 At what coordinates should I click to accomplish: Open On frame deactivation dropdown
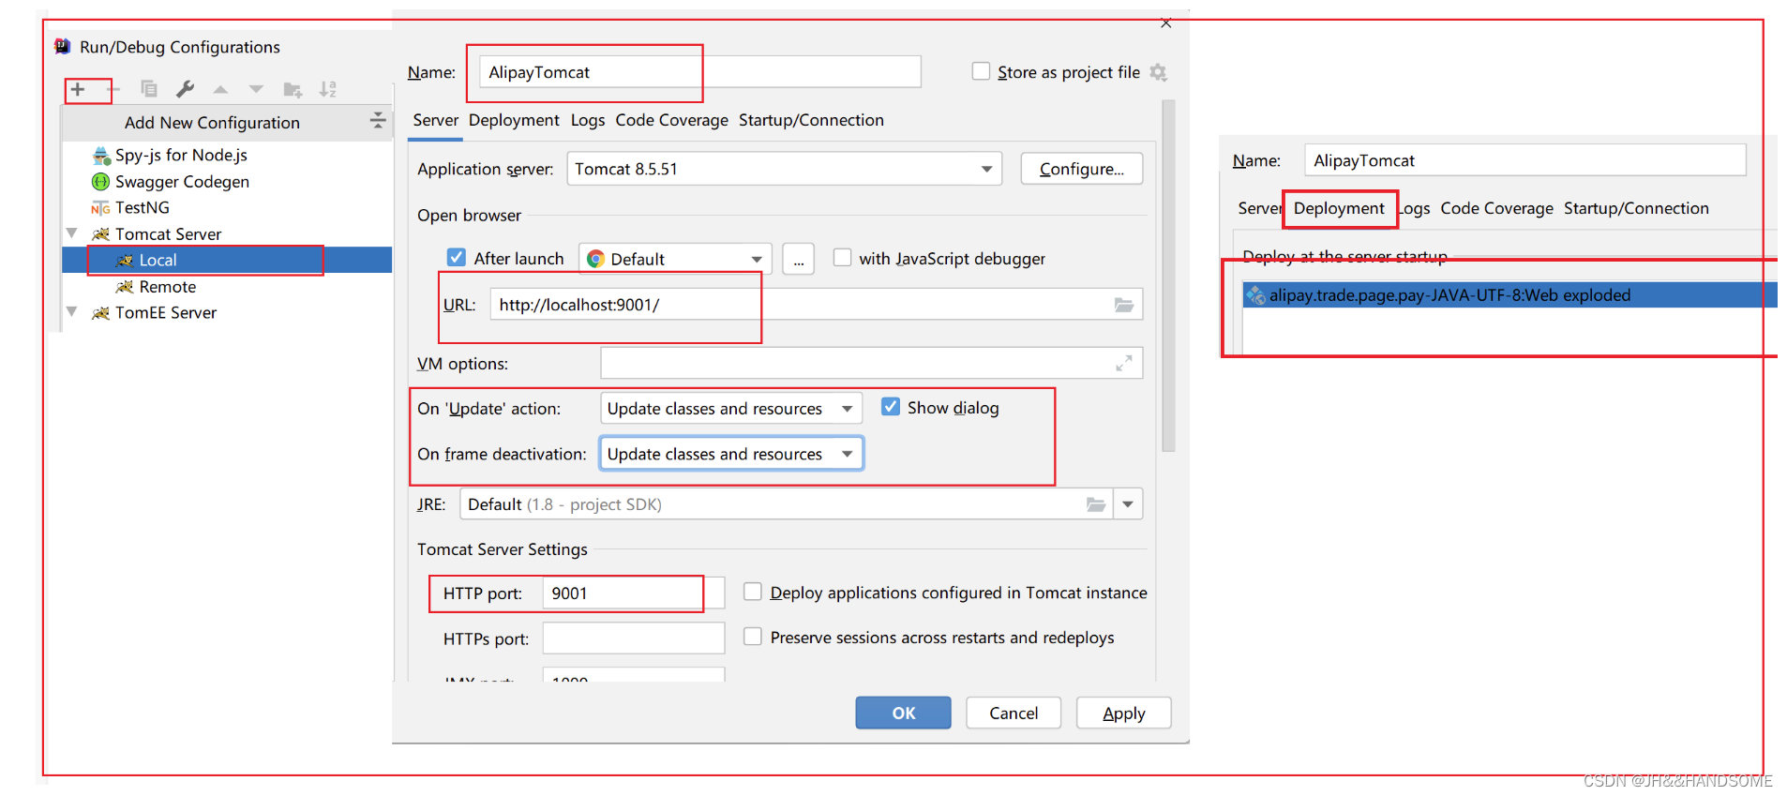731,454
